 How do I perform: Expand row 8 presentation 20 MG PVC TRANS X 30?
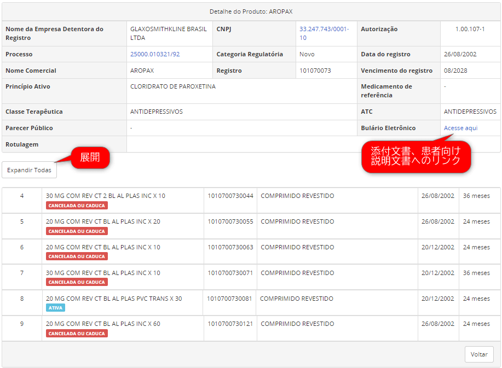pyautogui.click(x=114, y=299)
